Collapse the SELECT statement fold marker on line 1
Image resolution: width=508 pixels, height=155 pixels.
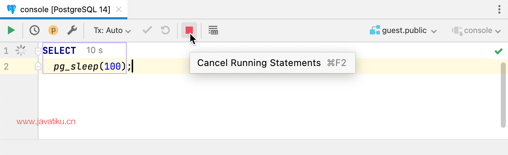38,51
